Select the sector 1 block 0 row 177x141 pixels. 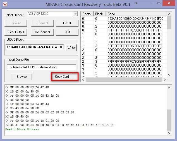pyautogui.click(x=124, y=34)
